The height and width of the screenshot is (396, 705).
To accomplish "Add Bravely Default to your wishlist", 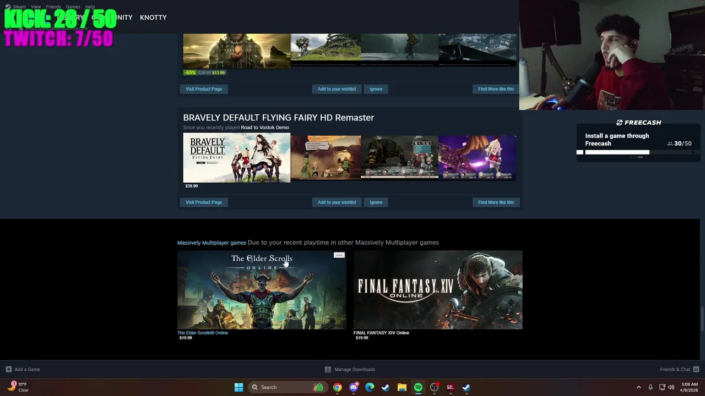I will pos(337,202).
